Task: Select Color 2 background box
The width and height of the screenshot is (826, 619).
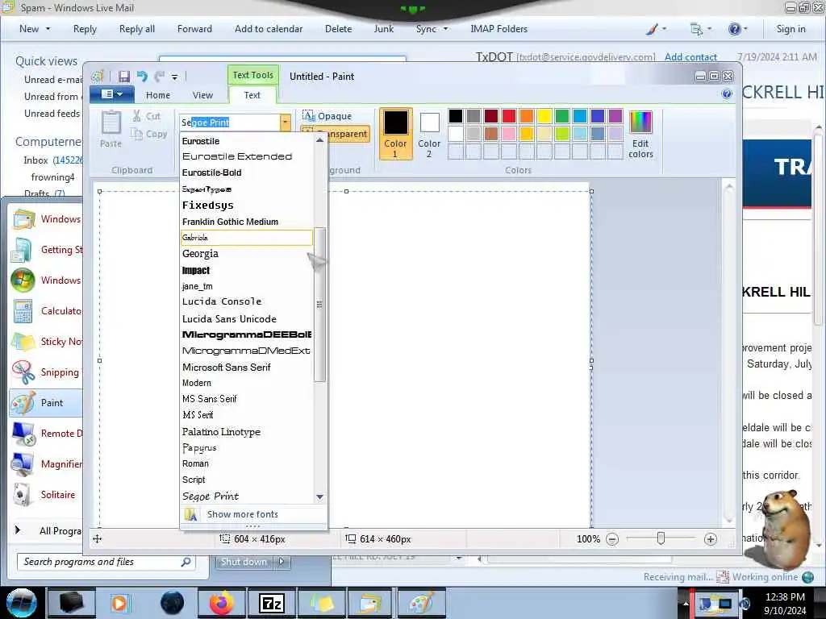Action: [x=429, y=134]
